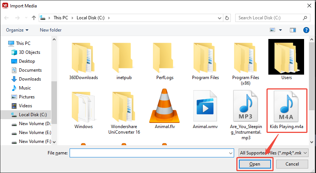The width and height of the screenshot is (316, 173).
Task: Change view with the view icon
Action: coord(272,30)
